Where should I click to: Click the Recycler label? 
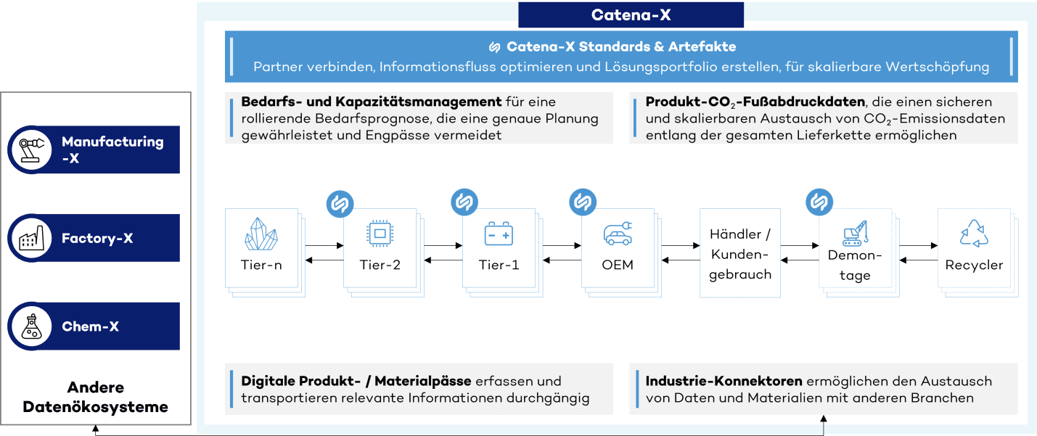pos(974,265)
